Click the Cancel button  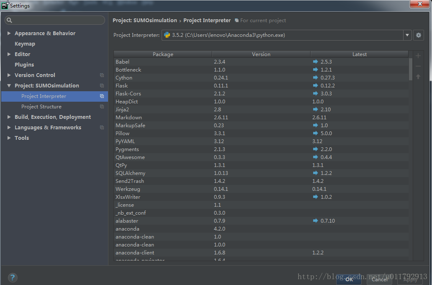click(379, 280)
